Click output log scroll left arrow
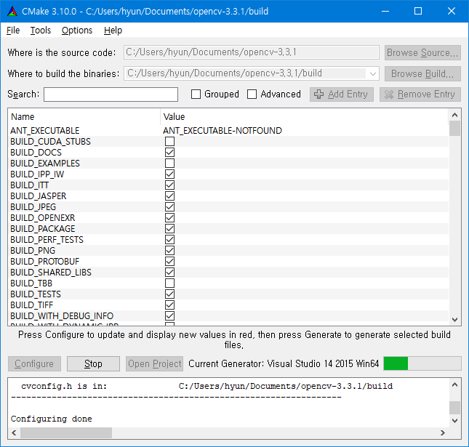This screenshot has height=447, width=469. pyautogui.click(x=14, y=432)
